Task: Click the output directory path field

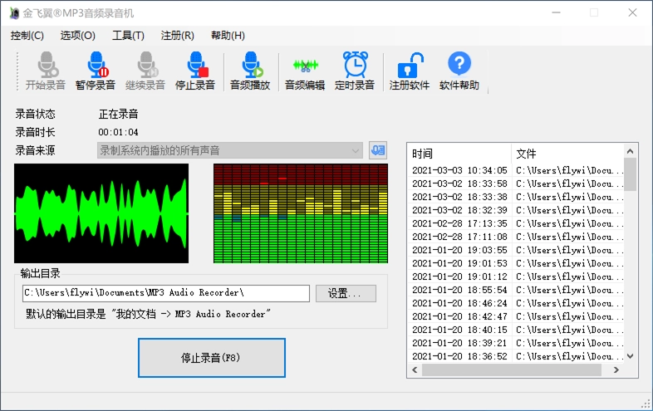Action: [166, 293]
